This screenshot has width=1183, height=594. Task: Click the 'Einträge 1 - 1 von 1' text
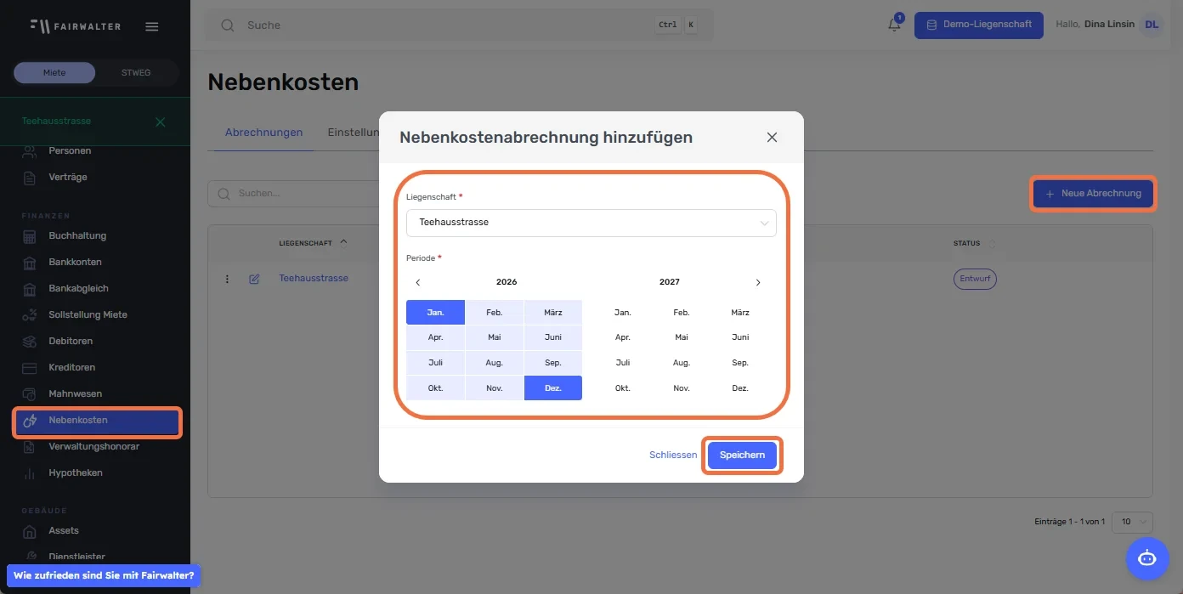tap(1070, 522)
